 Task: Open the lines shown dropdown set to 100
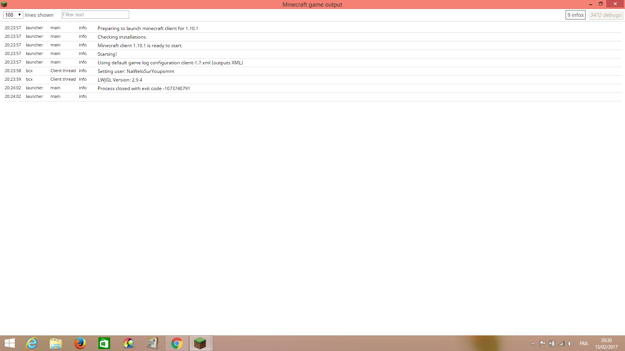coord(13,15)
